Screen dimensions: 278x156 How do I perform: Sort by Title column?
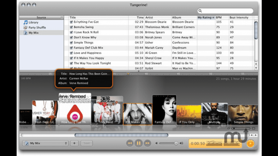click(x=98, y=18)
